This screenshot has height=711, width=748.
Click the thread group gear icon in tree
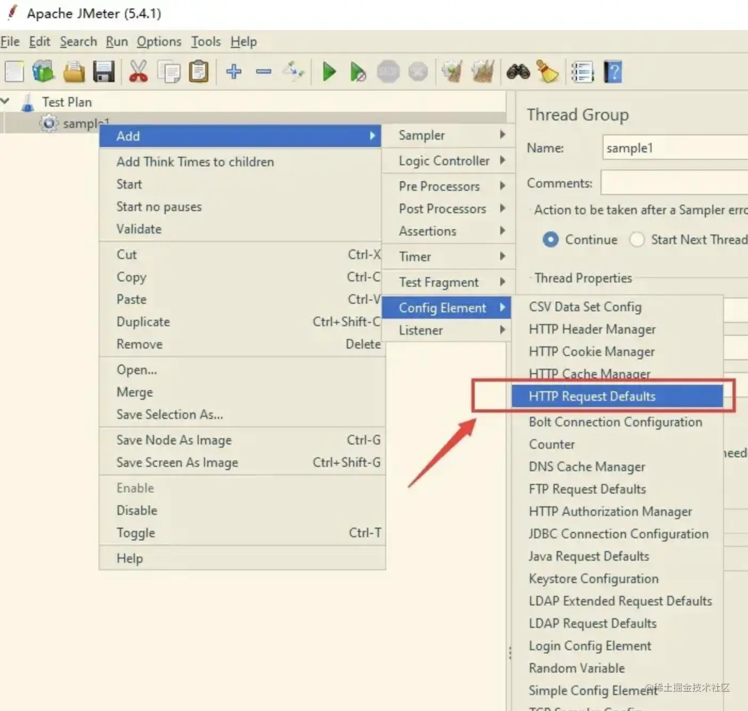coord(49,123)
